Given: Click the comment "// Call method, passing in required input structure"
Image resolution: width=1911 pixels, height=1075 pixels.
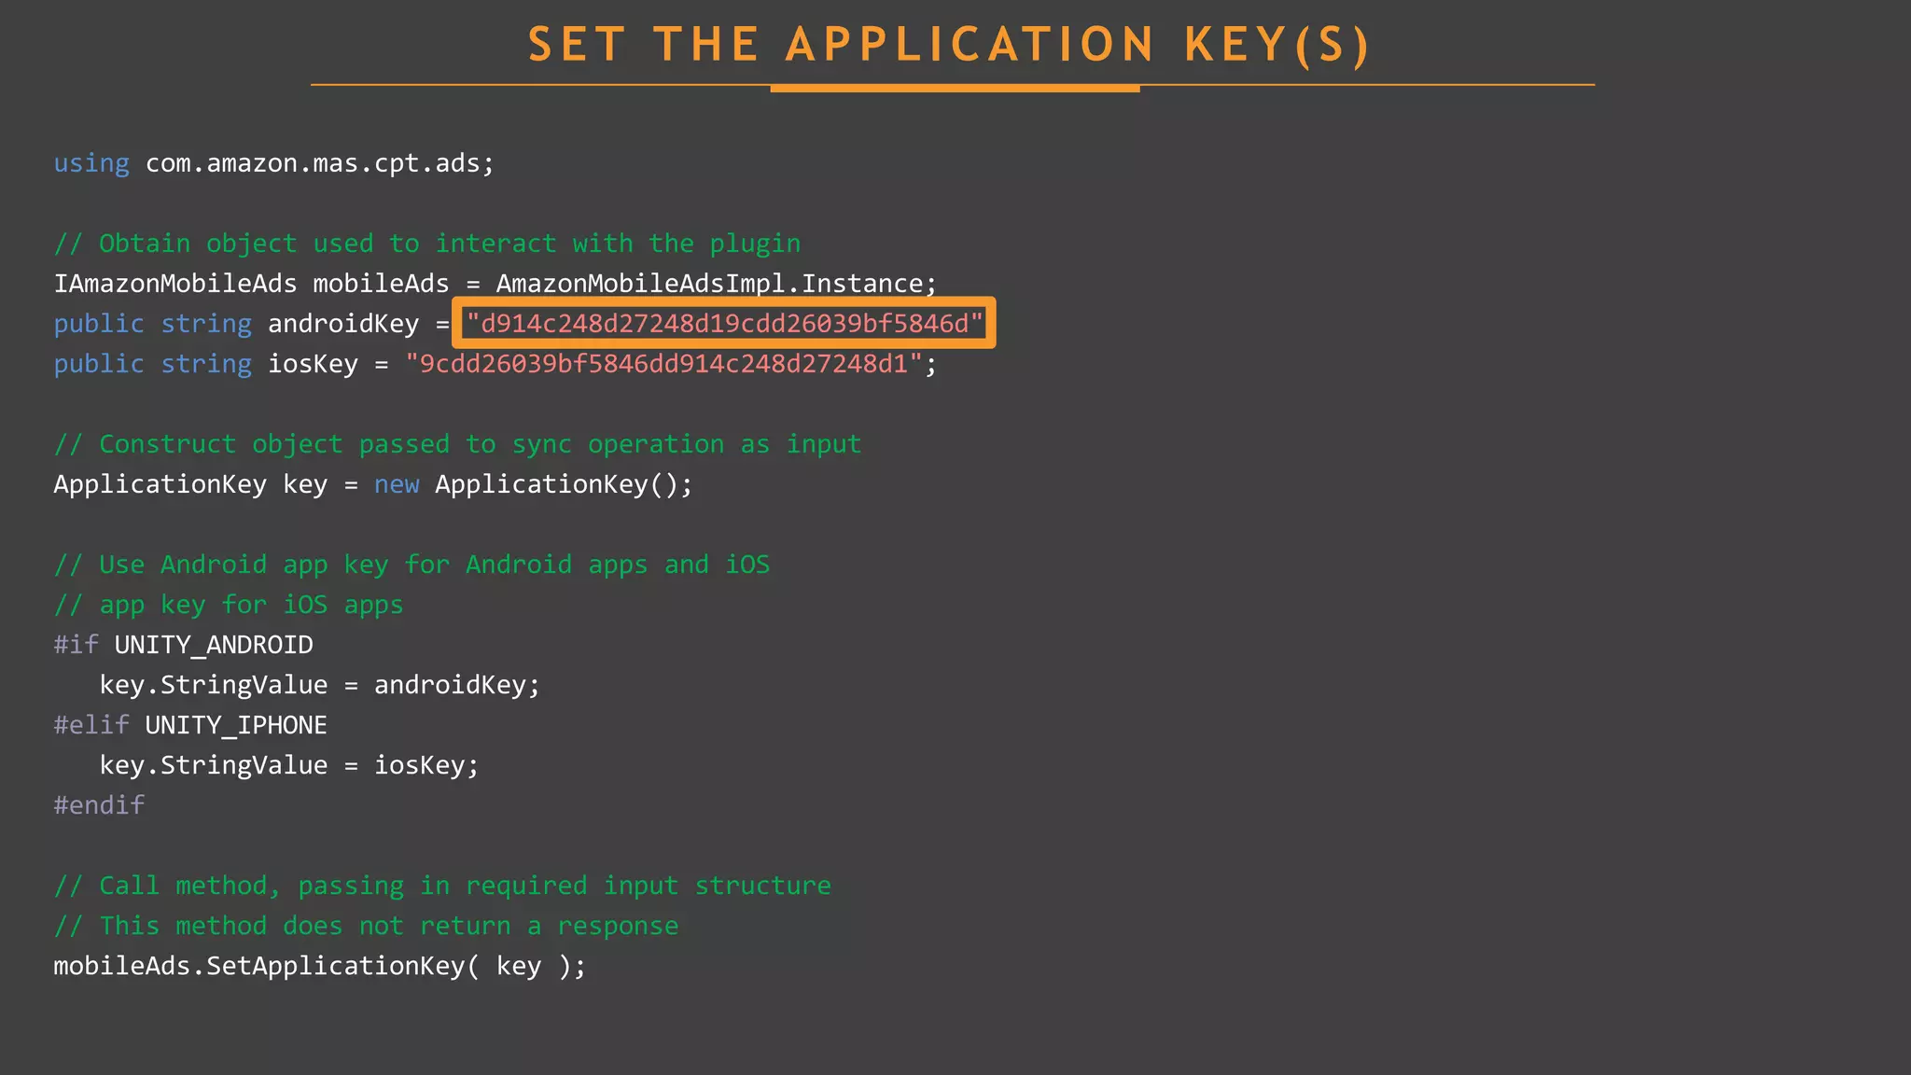Looking at the screenshot, I should tap(442, 886).
